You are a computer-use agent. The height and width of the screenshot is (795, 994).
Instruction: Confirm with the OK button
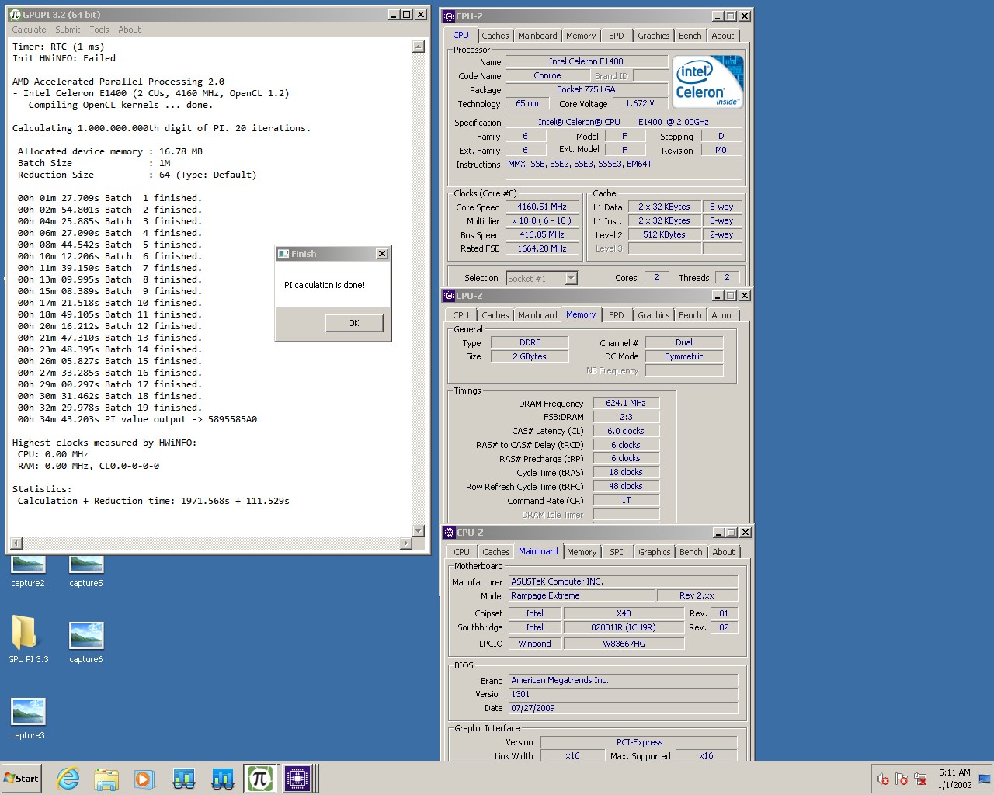[x=354, y=323]
